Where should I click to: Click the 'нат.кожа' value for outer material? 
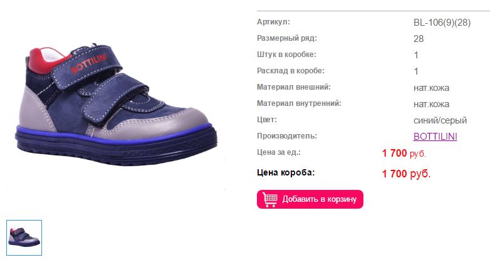(431, 88)
